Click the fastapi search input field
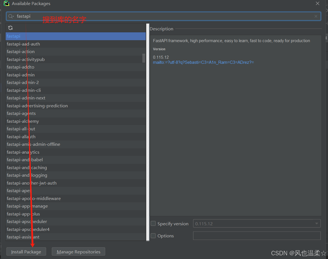This screenshot has height=259, width=328. click(x=163, y=16)
